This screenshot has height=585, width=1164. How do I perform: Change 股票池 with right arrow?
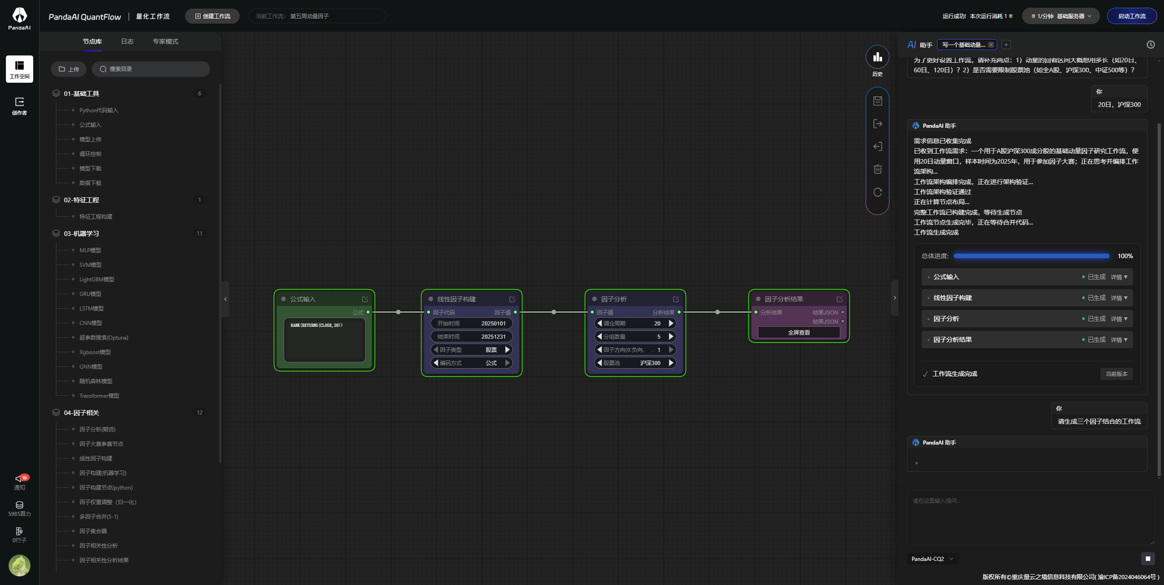(671, 363)
